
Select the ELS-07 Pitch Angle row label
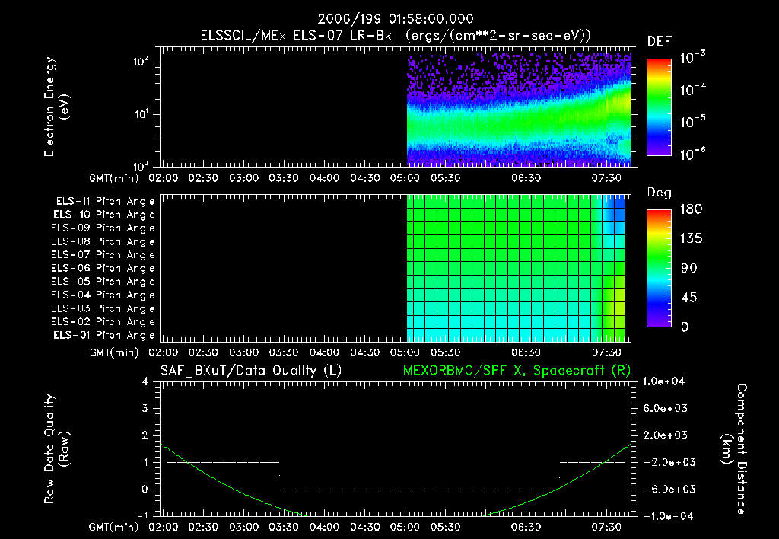tap(103, 255)
